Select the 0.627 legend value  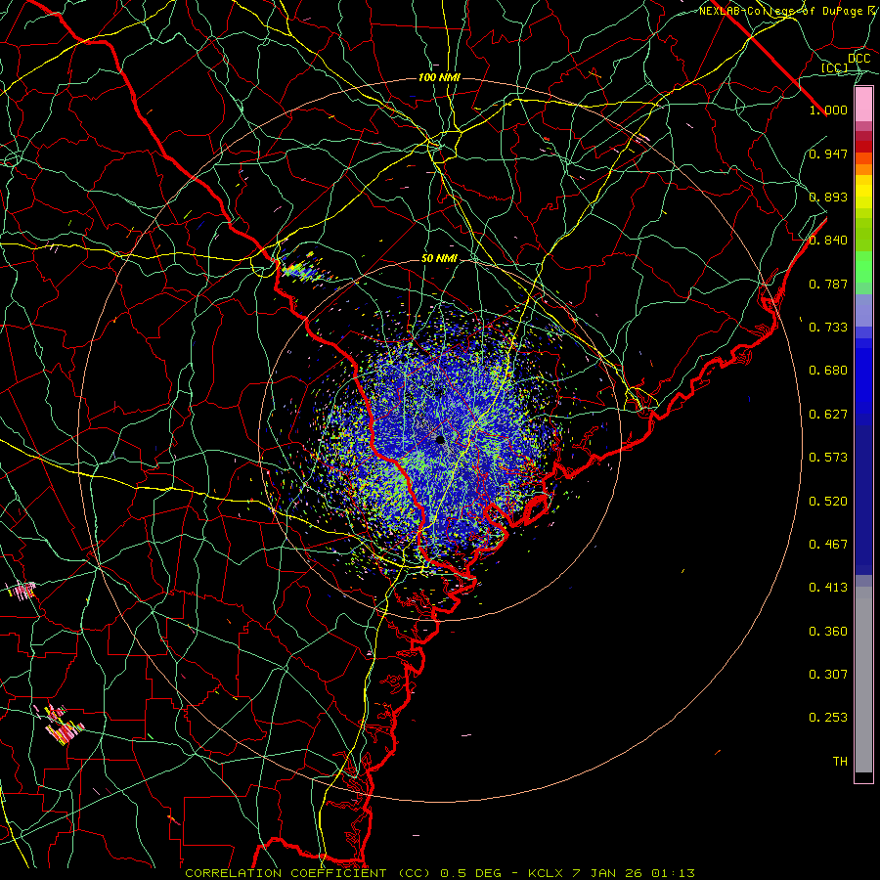point(828,415)
